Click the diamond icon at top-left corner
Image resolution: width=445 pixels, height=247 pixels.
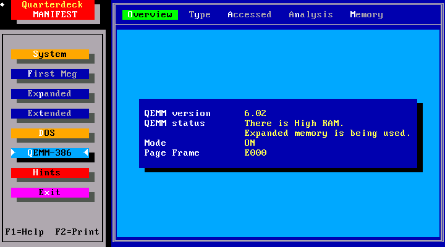(x=2, y=5)
